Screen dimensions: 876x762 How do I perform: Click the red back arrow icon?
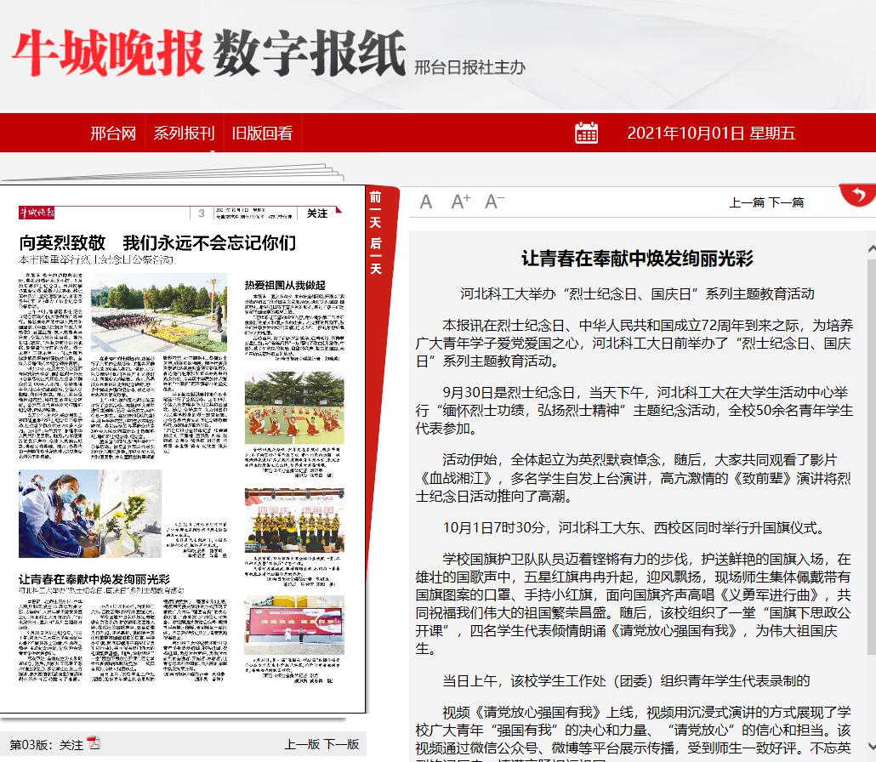click(857, 196)
